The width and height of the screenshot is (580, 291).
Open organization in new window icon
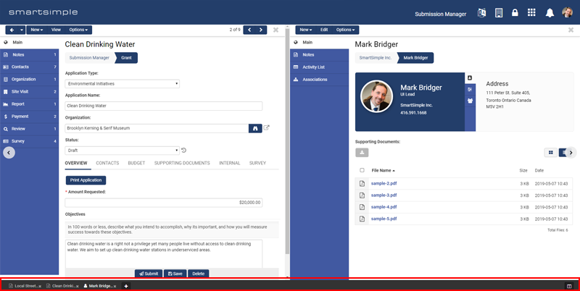(266, 128)
